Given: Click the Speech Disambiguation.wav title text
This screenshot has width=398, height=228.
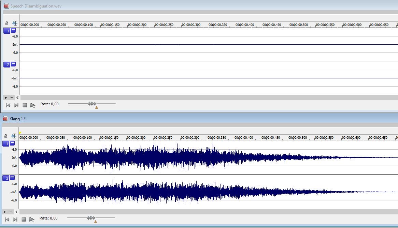Looking at the screenshot, I should (x=36, y=6).
